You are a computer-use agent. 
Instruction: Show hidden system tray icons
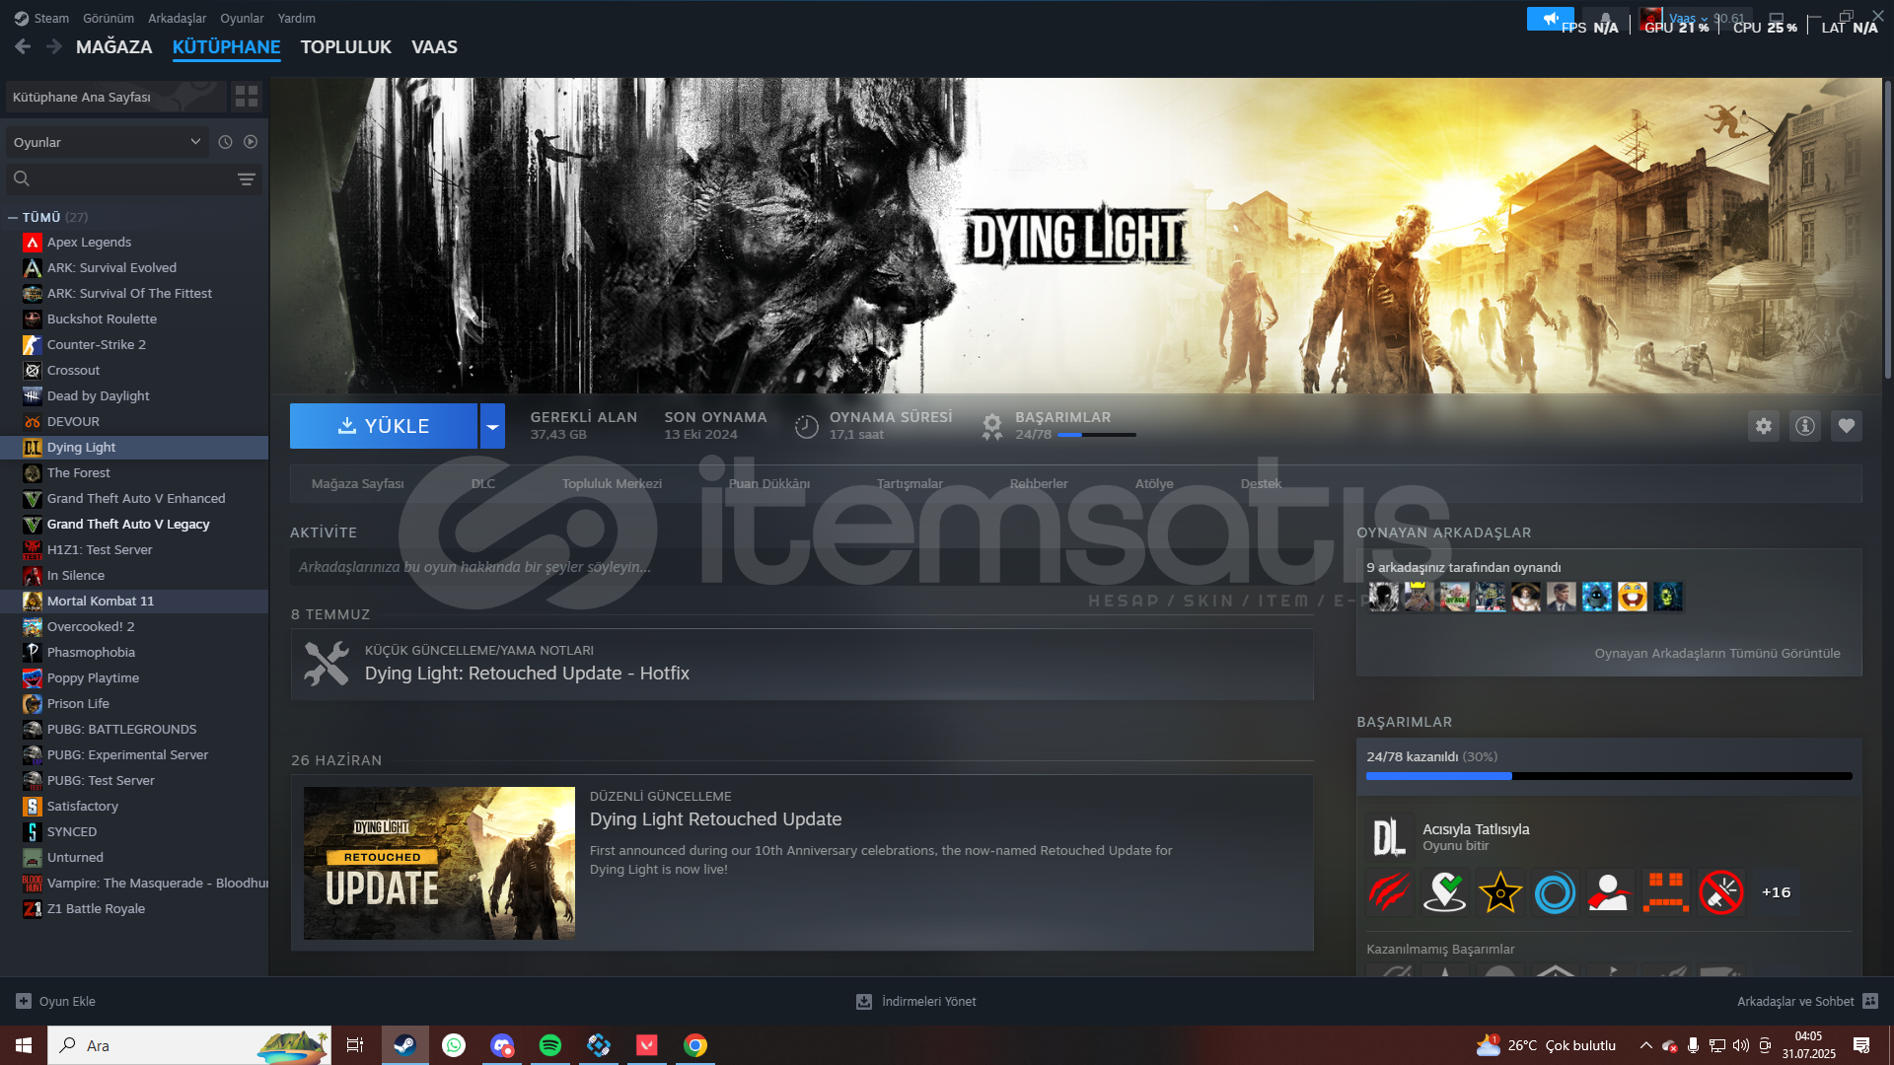1645,1045
